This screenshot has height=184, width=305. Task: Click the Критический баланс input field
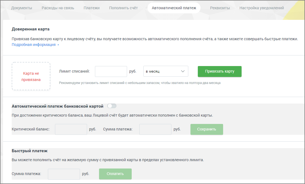71,129
